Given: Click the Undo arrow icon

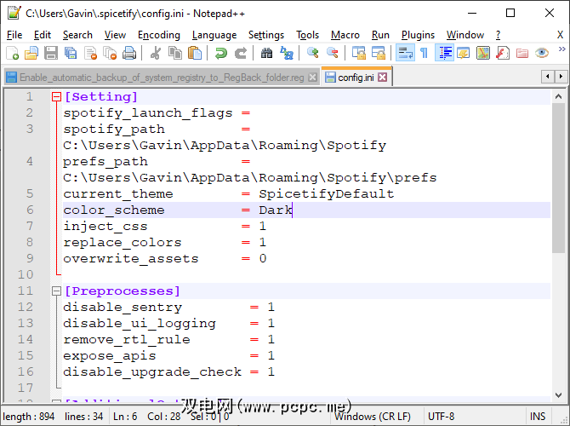Looking at the screenshot, I should (x=221, y=54).
